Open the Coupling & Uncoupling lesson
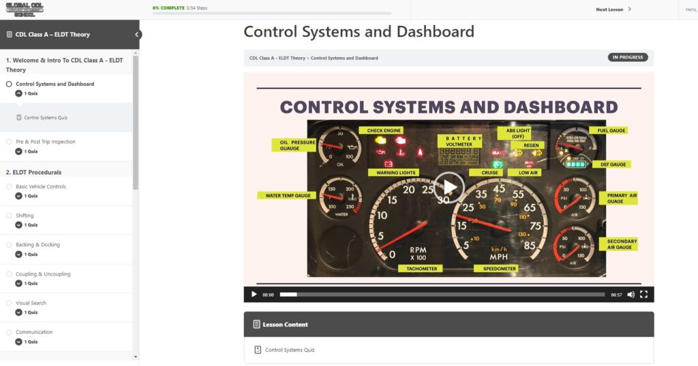Viewport: 698px width, 366px height. click(x=43, y=274)
